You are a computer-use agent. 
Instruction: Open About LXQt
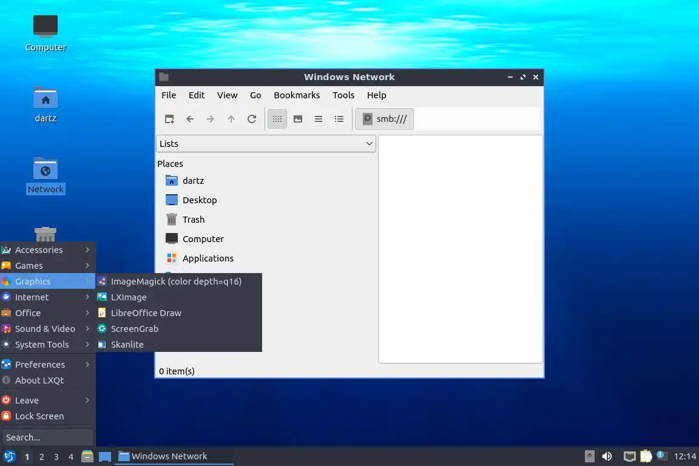[x=48, y=380]
